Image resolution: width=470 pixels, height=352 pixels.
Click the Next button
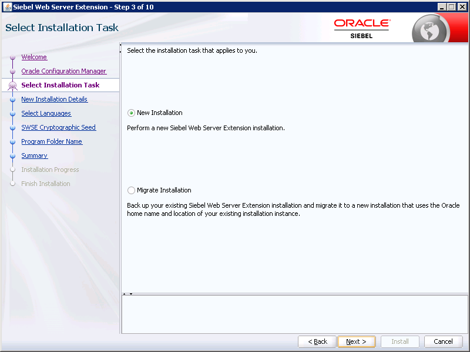pos(357,341)
